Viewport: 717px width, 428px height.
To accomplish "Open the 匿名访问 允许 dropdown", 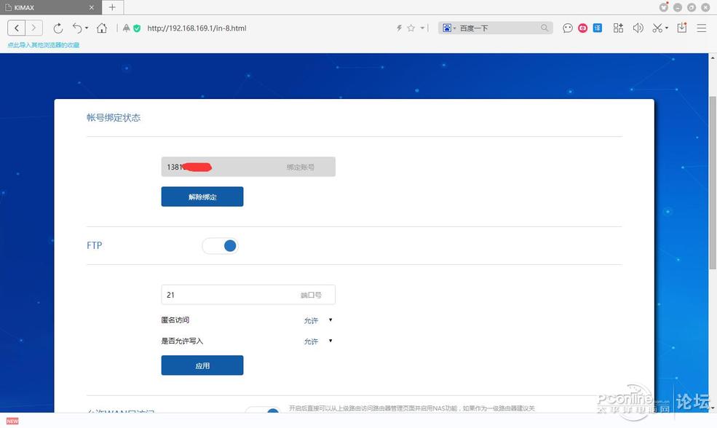I will point(319,320).
